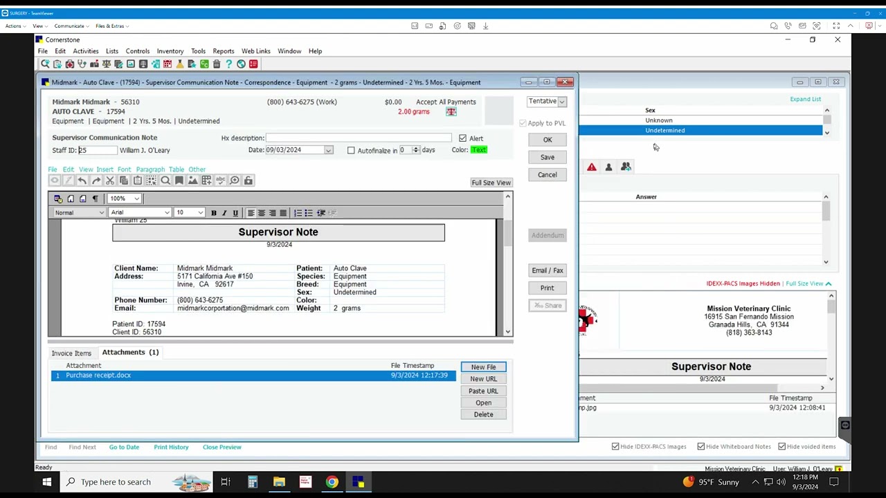
Task: Open the find magnifier in editor toolbar
Action: 165,181
